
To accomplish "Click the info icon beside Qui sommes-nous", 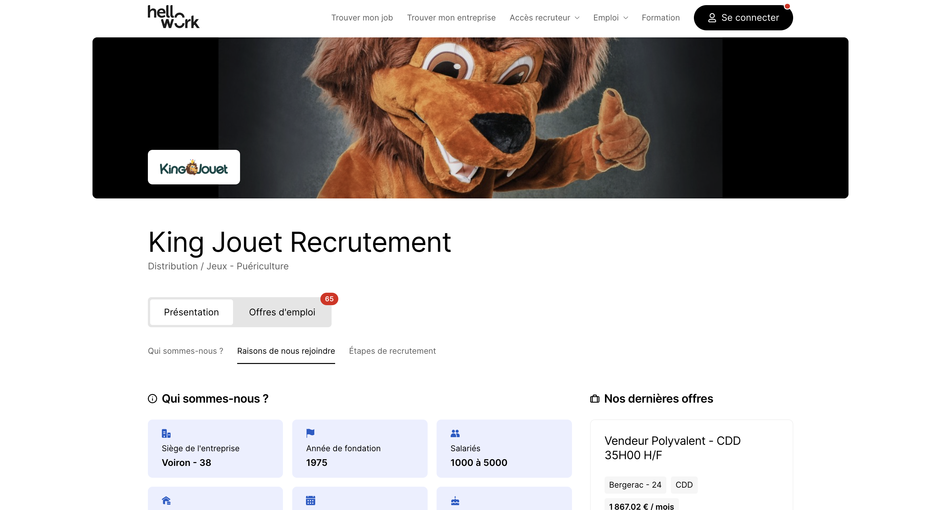I will 152,398.
